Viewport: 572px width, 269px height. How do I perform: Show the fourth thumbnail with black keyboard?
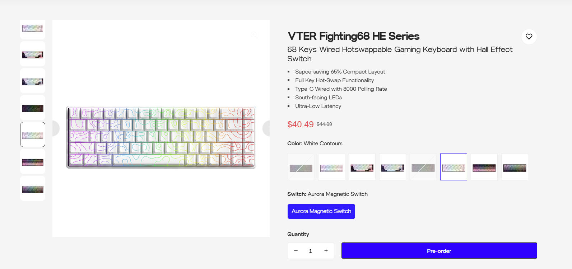pyautogui.click(x=33, y=108)
